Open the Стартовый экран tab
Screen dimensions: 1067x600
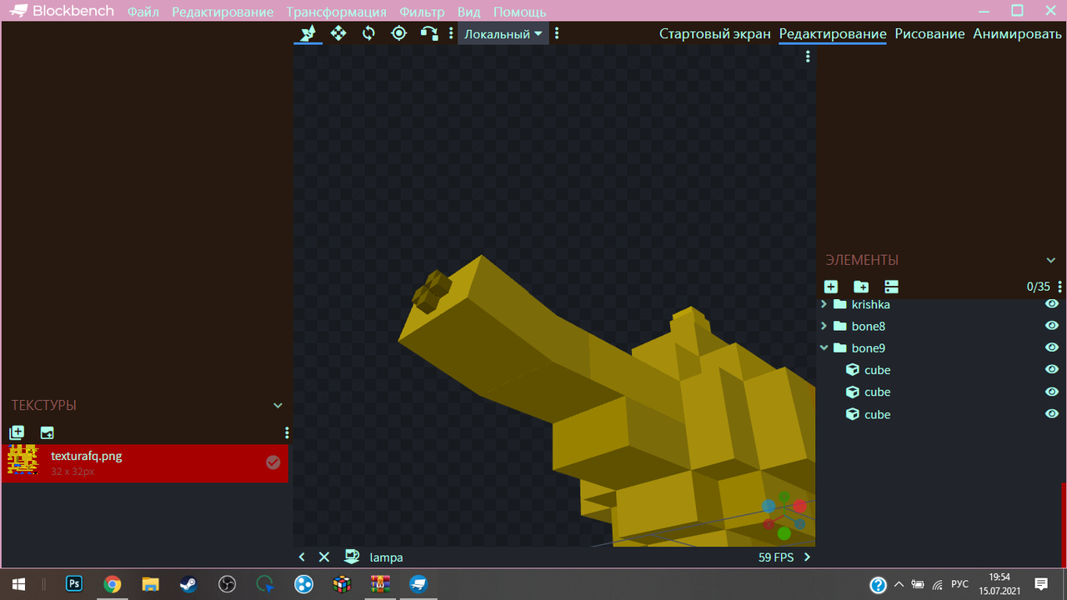click(714, 34)
